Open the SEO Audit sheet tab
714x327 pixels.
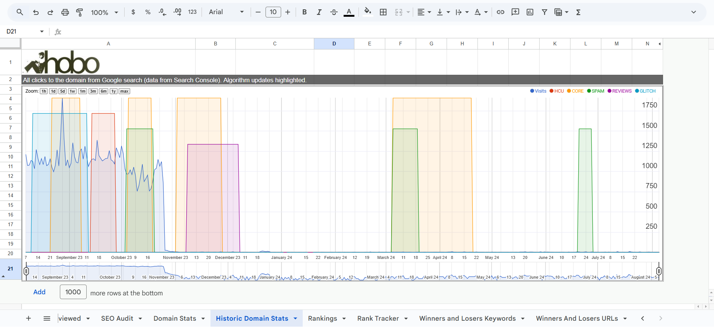click(x=117, y=318)
